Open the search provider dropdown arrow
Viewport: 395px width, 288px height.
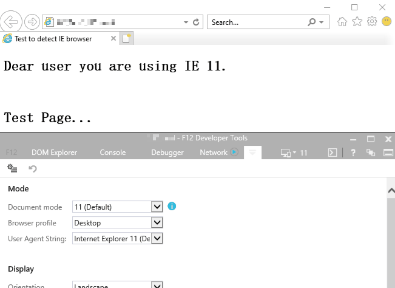pyautogui.click(x=322, y=22)
